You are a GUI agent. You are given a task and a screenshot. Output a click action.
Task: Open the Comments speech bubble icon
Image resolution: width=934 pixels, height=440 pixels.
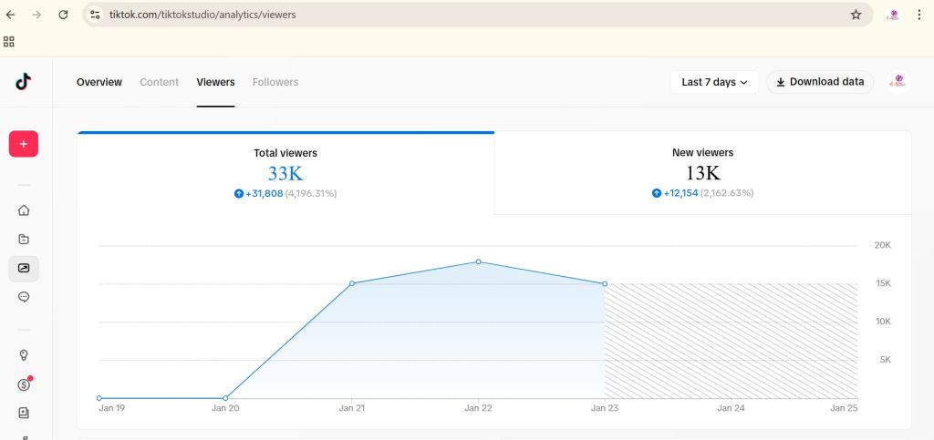click(x=24, y=297)
